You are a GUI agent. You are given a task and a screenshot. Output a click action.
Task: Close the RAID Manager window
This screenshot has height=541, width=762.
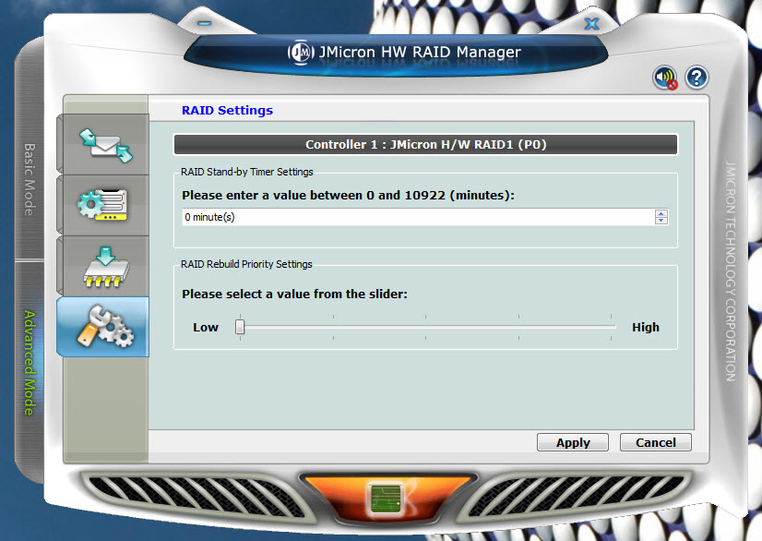[591, 23]
